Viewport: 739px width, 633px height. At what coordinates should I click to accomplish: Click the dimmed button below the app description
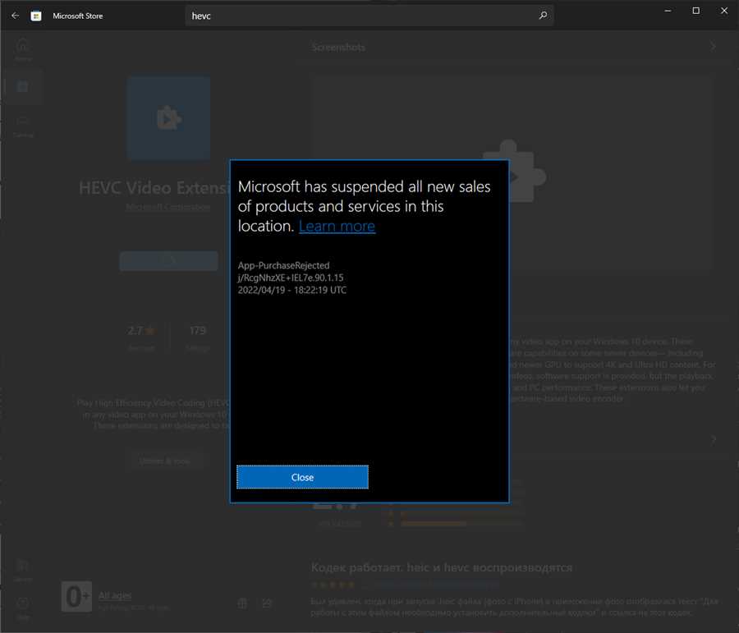tap(164, 461)
